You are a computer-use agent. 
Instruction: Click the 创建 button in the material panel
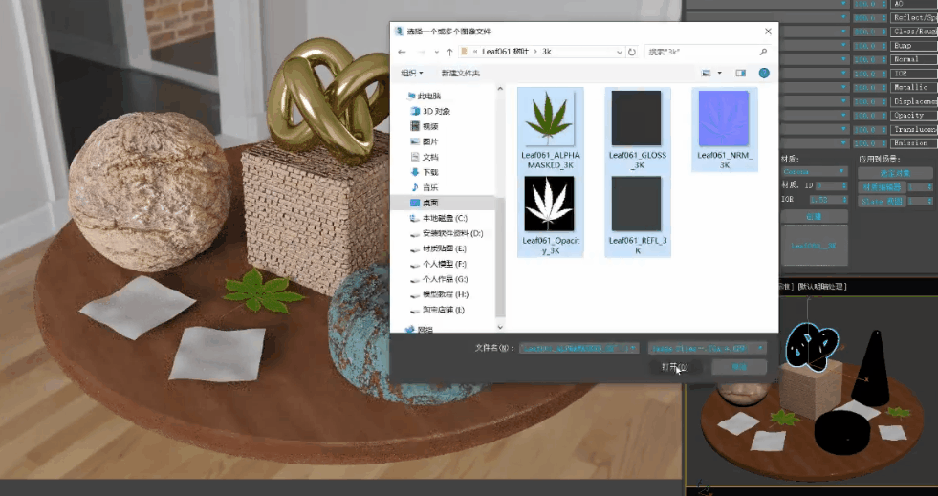(814, 216)
